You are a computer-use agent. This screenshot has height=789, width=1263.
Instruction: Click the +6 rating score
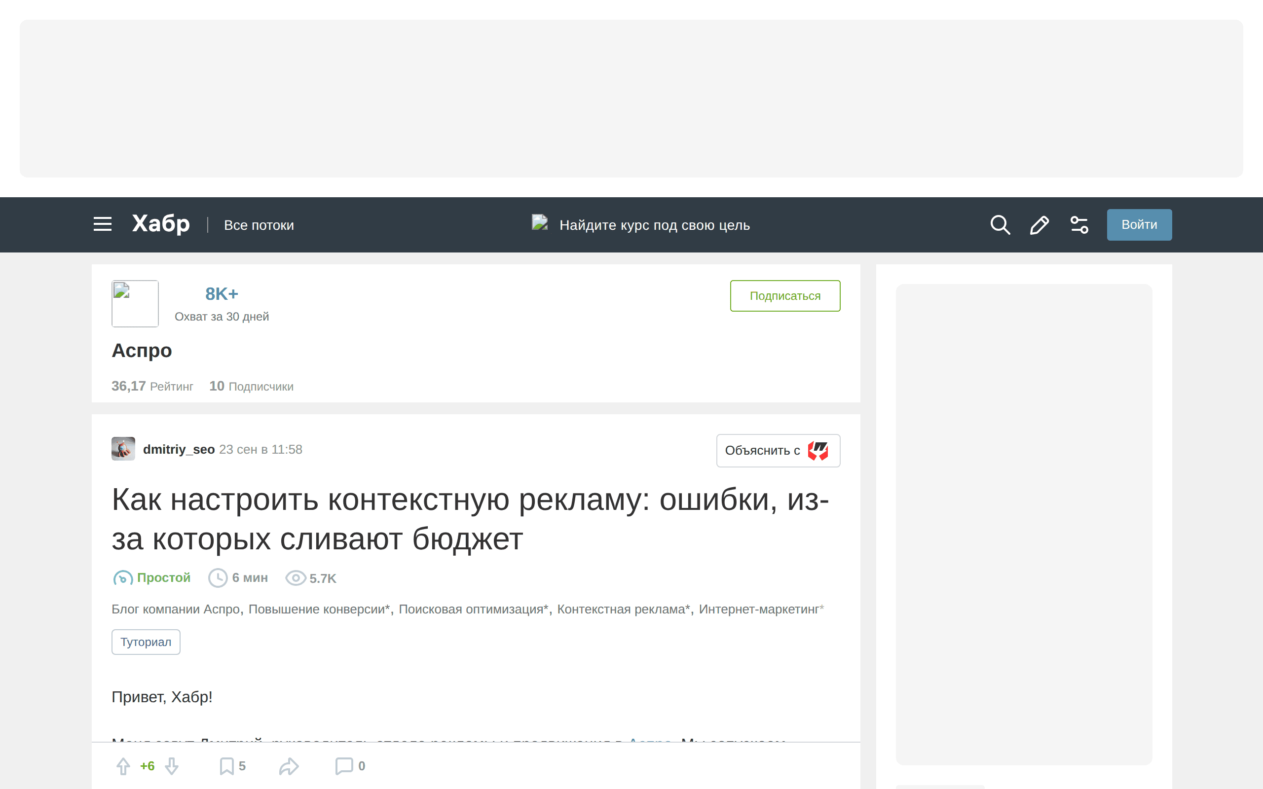pos(147,766)
